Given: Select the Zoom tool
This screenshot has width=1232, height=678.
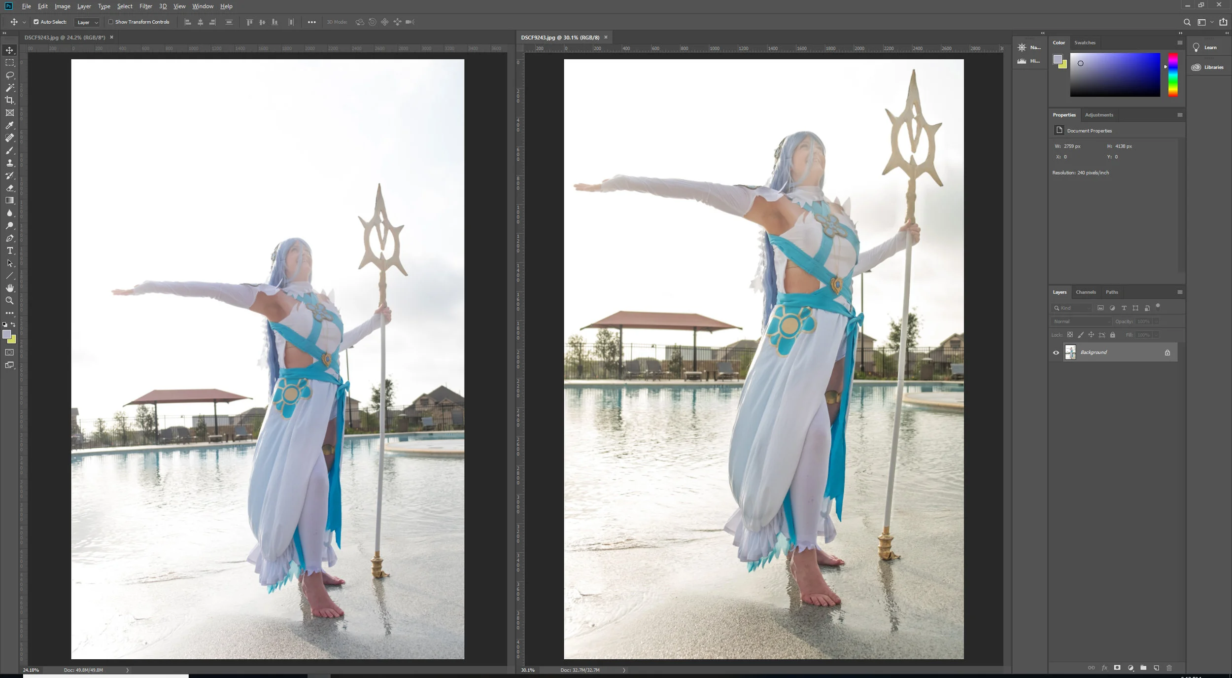Looking at the screenshot, I should click(10, 300).
